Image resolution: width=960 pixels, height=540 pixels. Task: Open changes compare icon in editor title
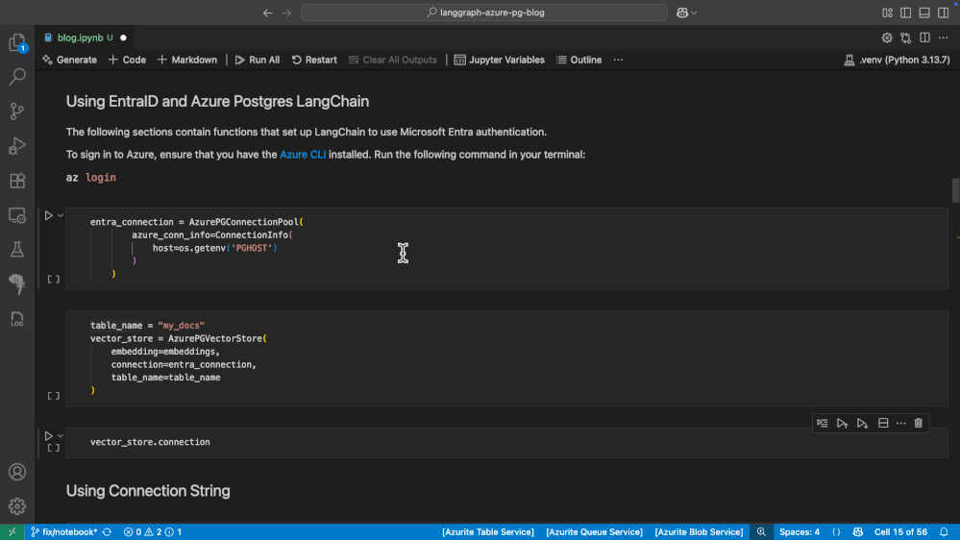(906, 38)
